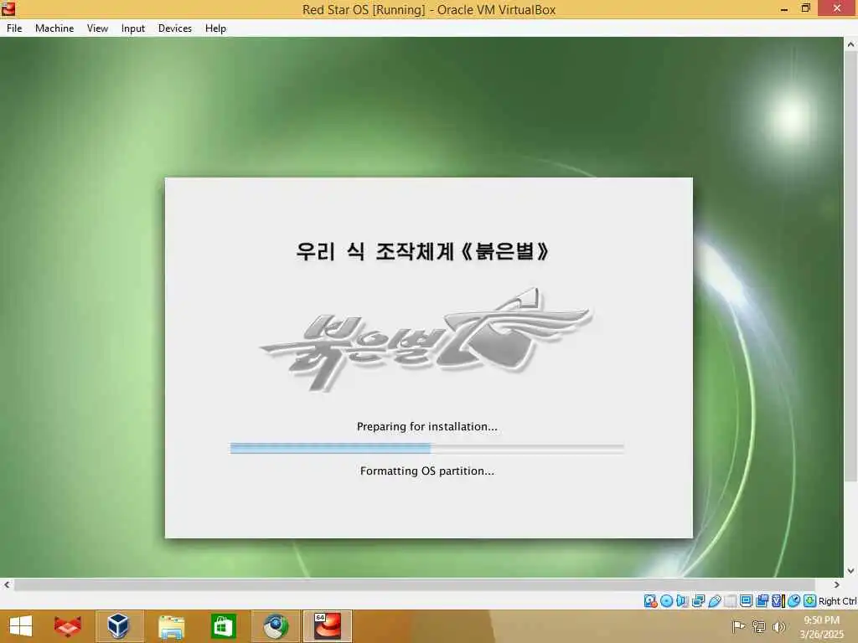The height and width of the screenshot is (643, 858).
Task: Click the greyed-out shared folders status icon
Action: [730, 601]
